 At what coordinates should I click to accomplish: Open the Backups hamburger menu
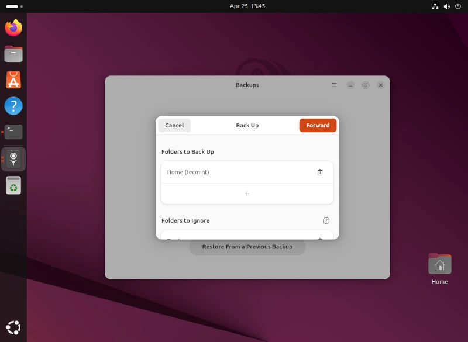click(x=334, y=85)
